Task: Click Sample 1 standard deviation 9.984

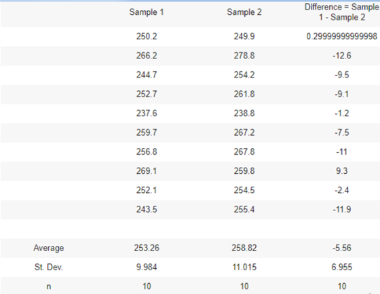Action: pyautogui.click(x=147, y=267)
